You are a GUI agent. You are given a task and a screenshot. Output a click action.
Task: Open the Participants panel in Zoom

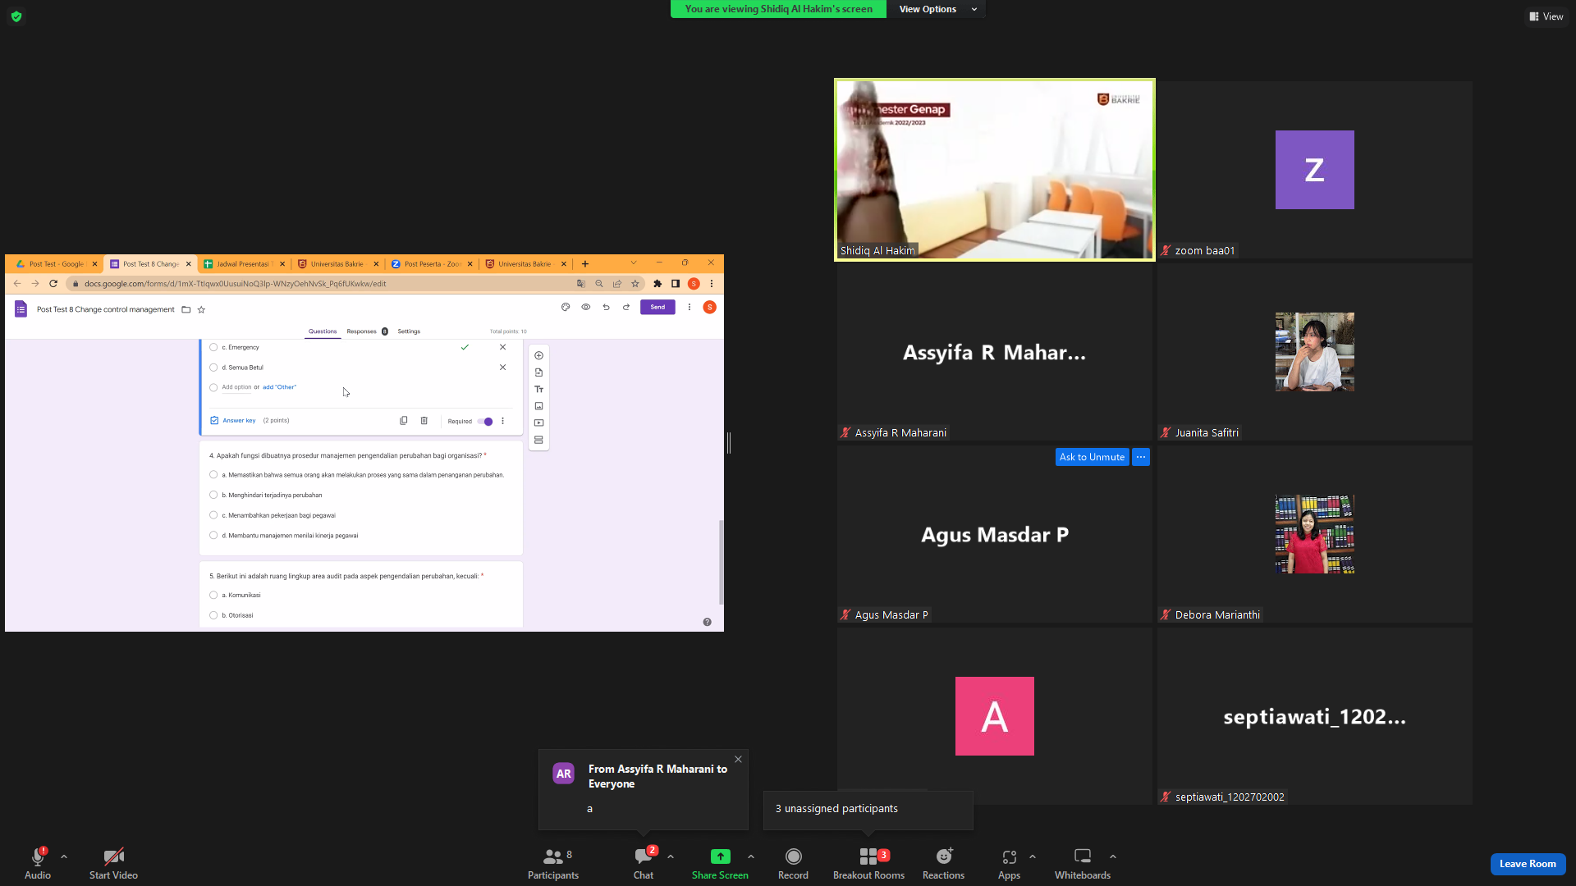pyautogui.click(x=553, y=863)
